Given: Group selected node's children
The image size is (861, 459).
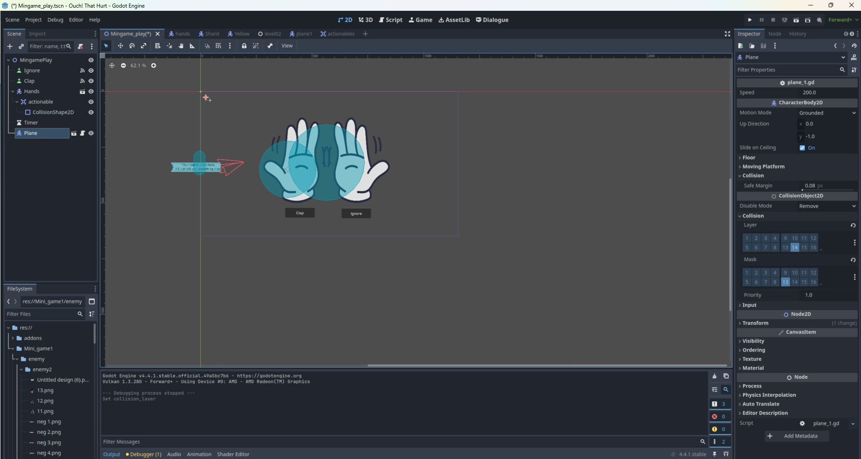Looking at the screenshot, I should [x=256, y=46].
